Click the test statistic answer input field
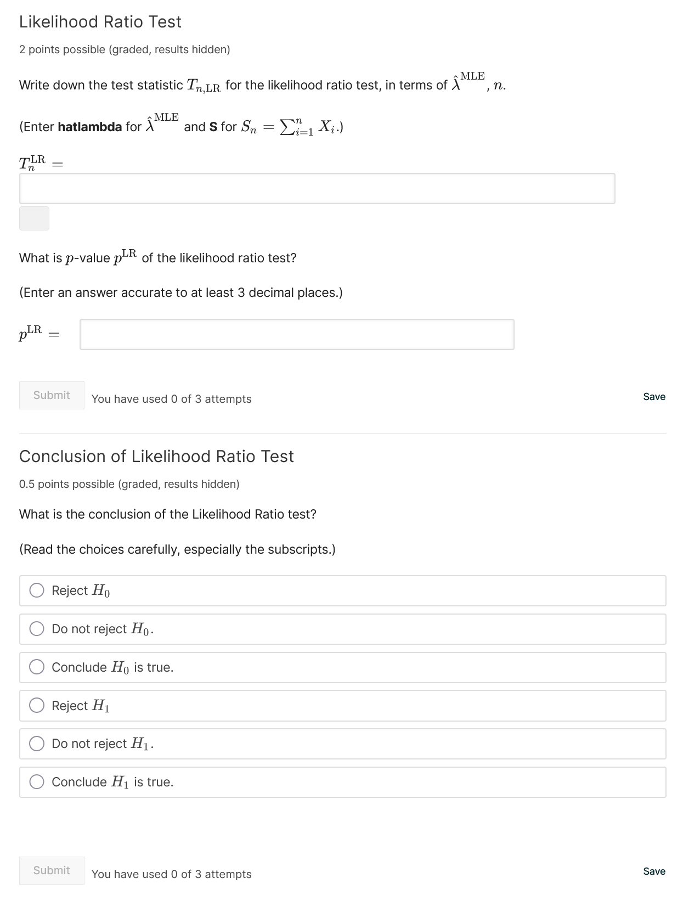 click(x=318, y=187)
